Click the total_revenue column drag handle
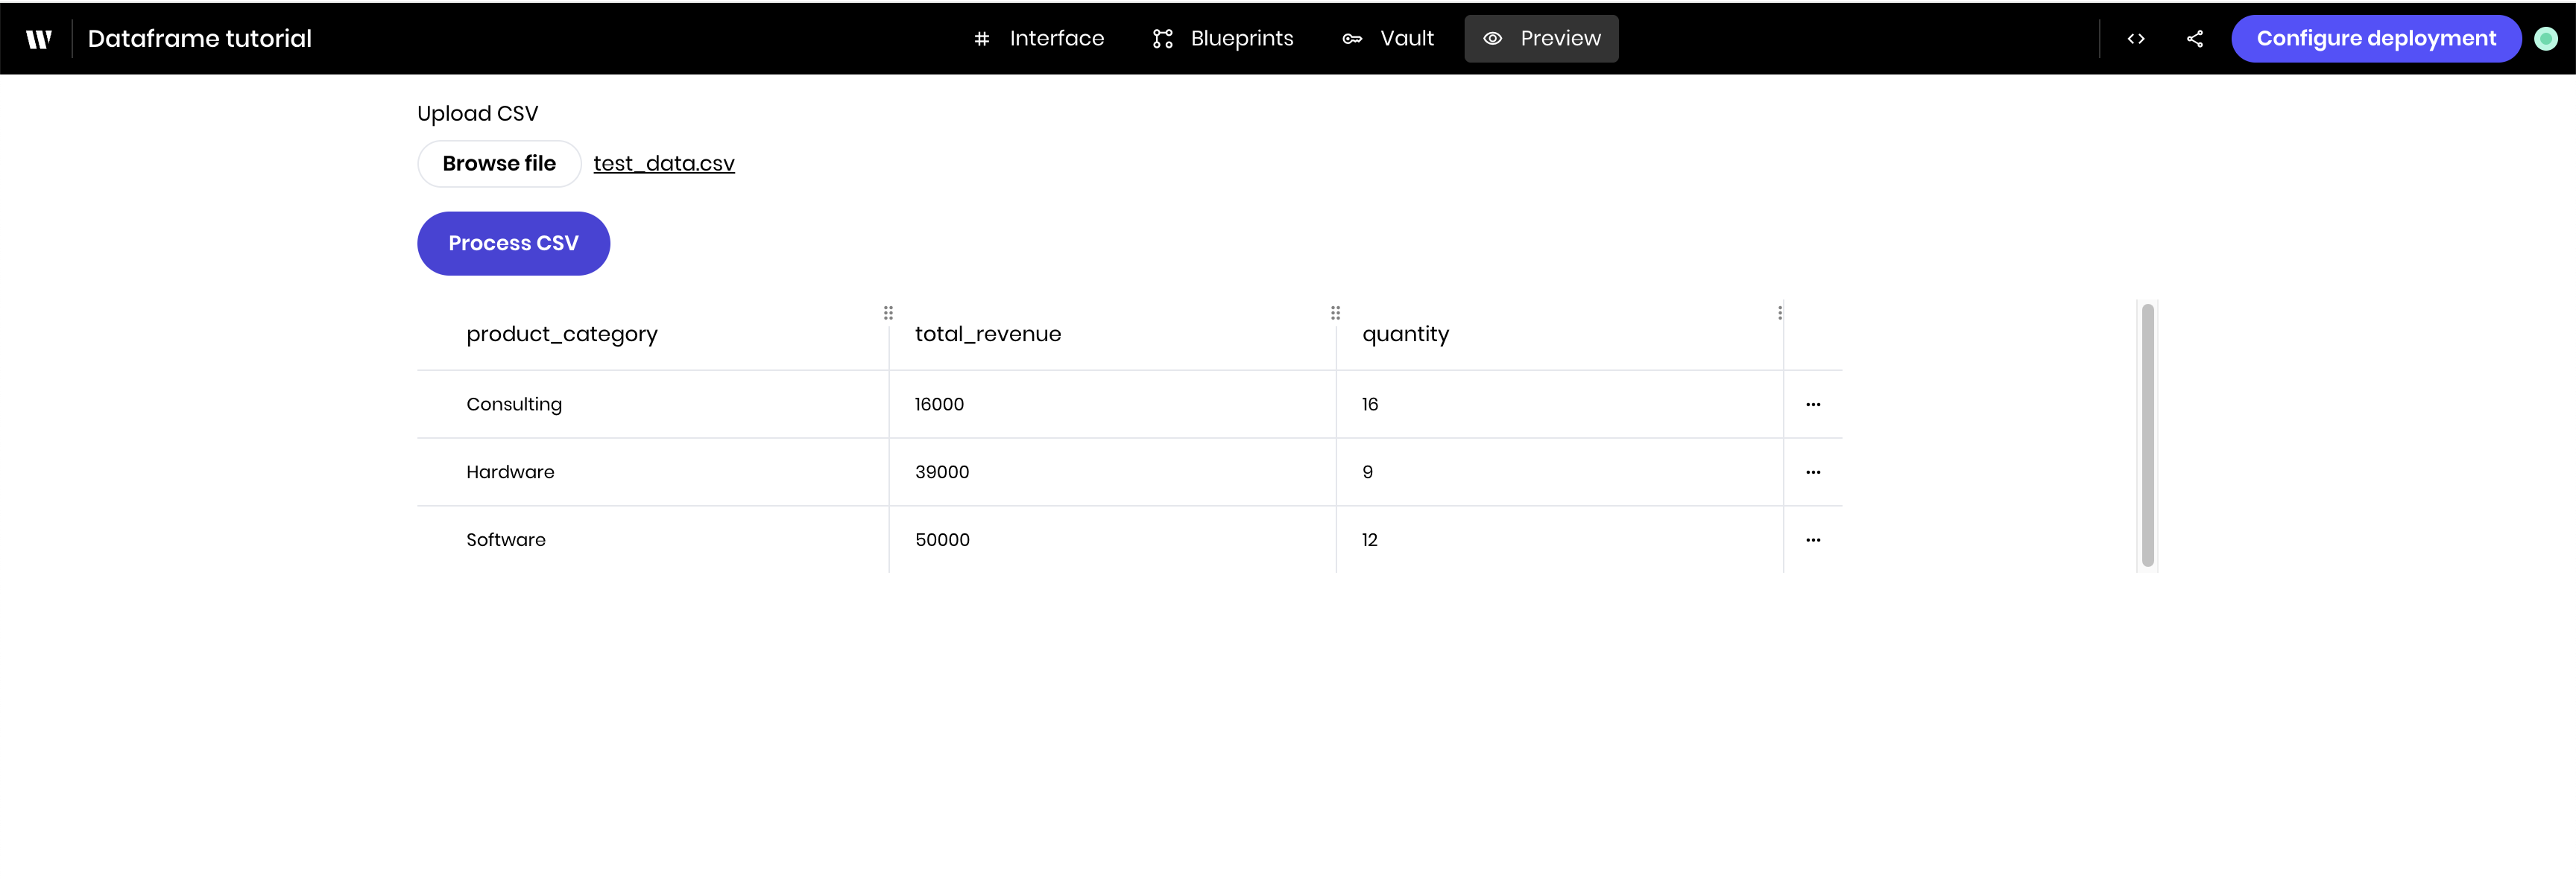The image size is (2576, 879). pos(1335,313)
